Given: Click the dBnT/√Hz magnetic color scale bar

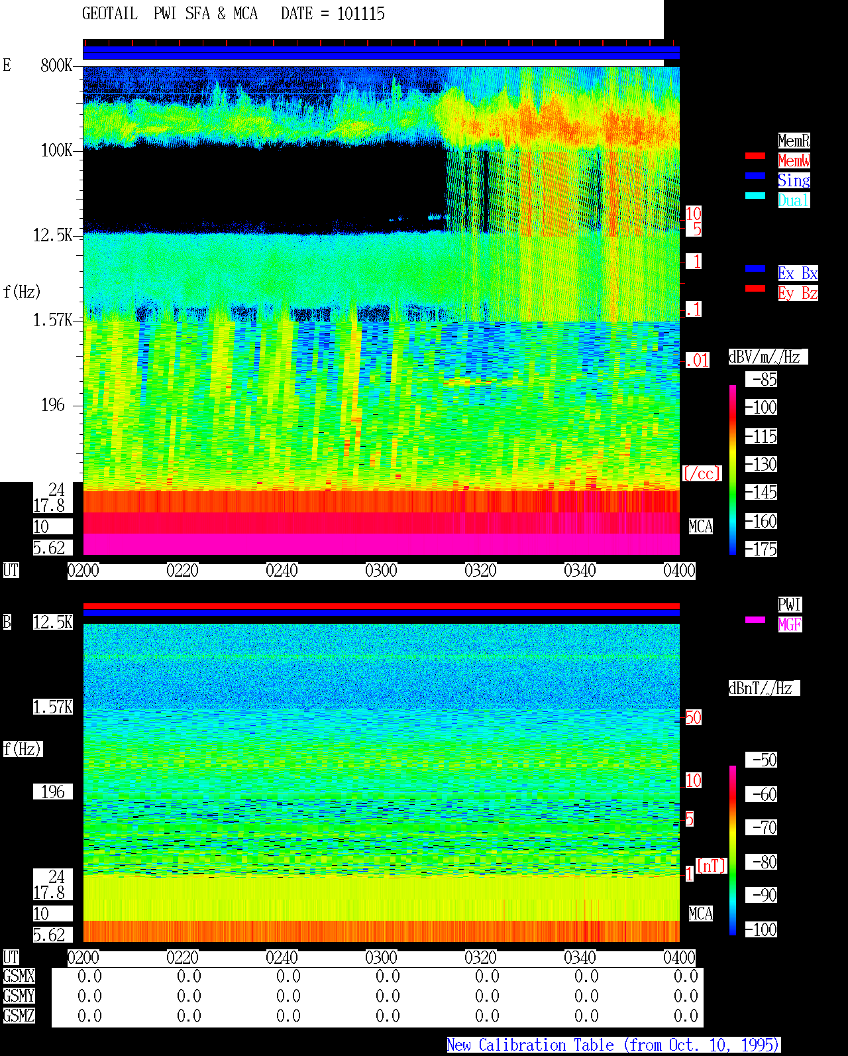Looking at the screenshot, I should (x=733, y=851).
